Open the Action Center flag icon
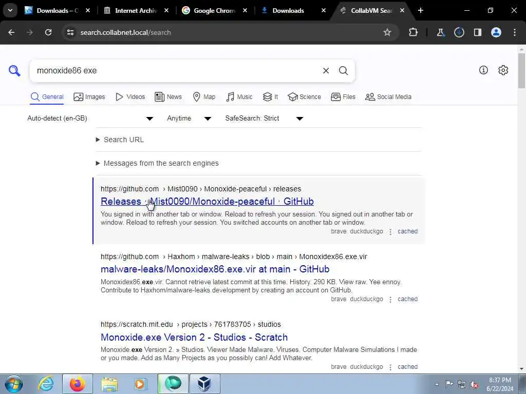The image size is (526, 394). [x=449, y=384]
